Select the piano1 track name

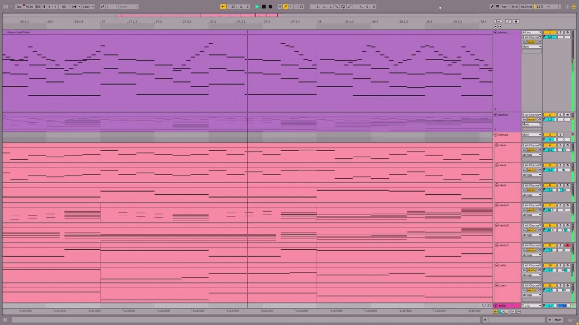point(503,32)
